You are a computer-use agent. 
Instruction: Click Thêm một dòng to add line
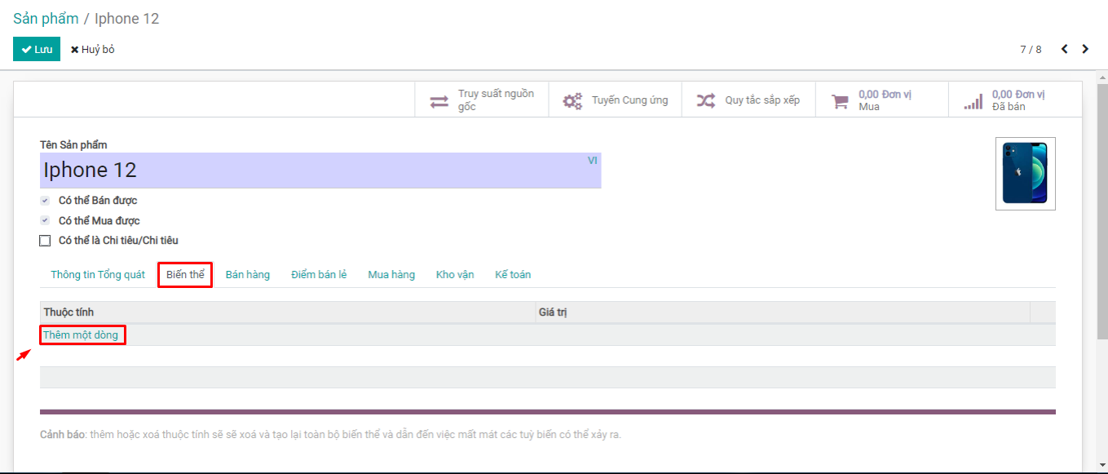(81, 335)
